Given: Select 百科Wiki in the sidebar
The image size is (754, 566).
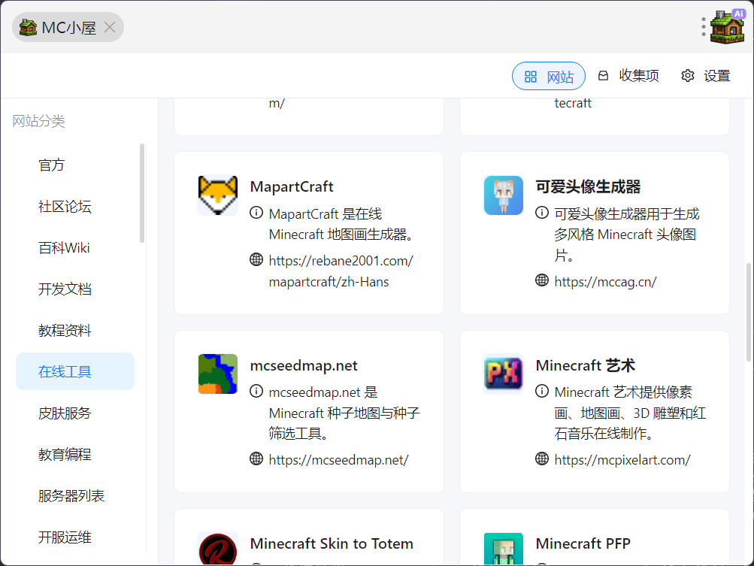Looking at the screenshot, I should point(64,248).
